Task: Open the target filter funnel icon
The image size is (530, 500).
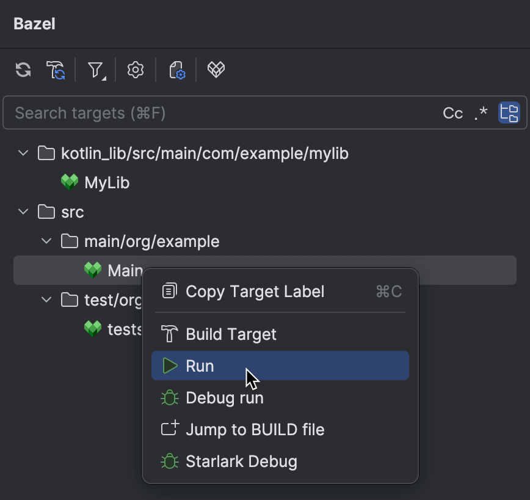Action: click(95, 70)
